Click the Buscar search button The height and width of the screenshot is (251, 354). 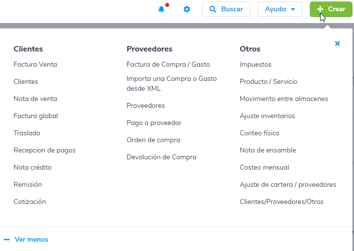[x=226, y=9]
